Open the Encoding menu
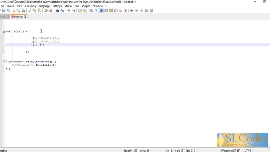 (30, 6)
